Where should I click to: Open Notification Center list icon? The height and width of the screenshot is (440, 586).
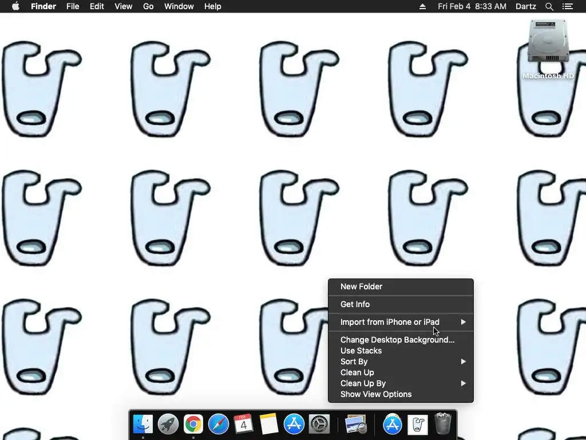pyautogui.click(x=568, y=6)
